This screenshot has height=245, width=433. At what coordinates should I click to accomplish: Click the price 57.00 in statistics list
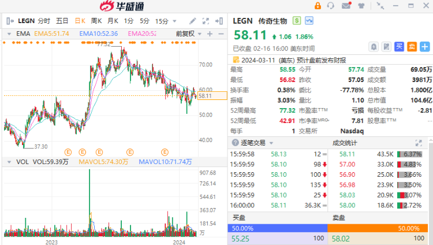point(347,164)
